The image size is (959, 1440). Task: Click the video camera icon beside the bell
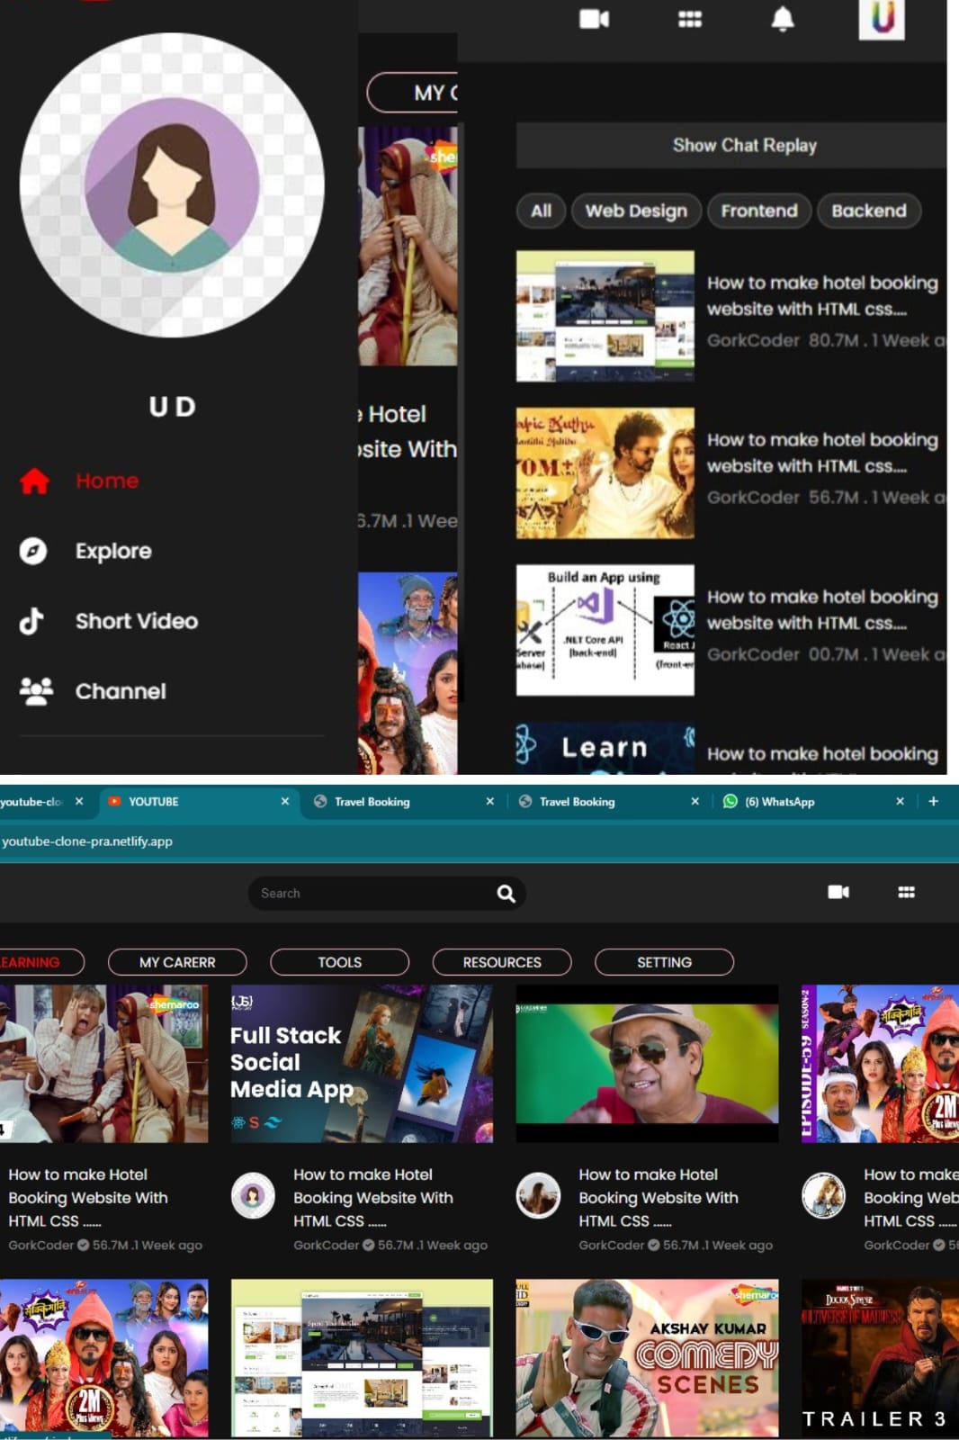(594, 19)
